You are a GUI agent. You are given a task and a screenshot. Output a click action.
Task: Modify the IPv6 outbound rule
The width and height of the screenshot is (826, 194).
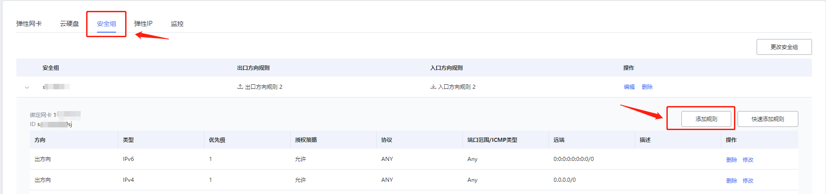[x=748, y=160]
